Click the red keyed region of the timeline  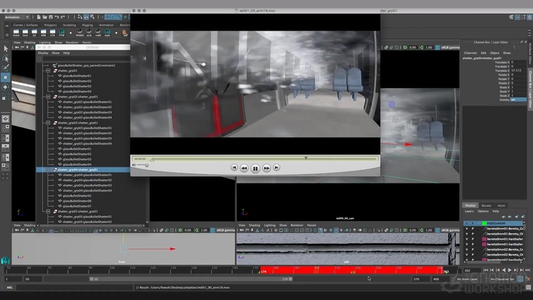tap(350, 270)
